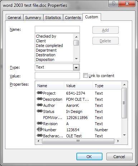The image size is (138, 166).
Task: Click the chain icon beside Author row
Action: pos(40,105)
